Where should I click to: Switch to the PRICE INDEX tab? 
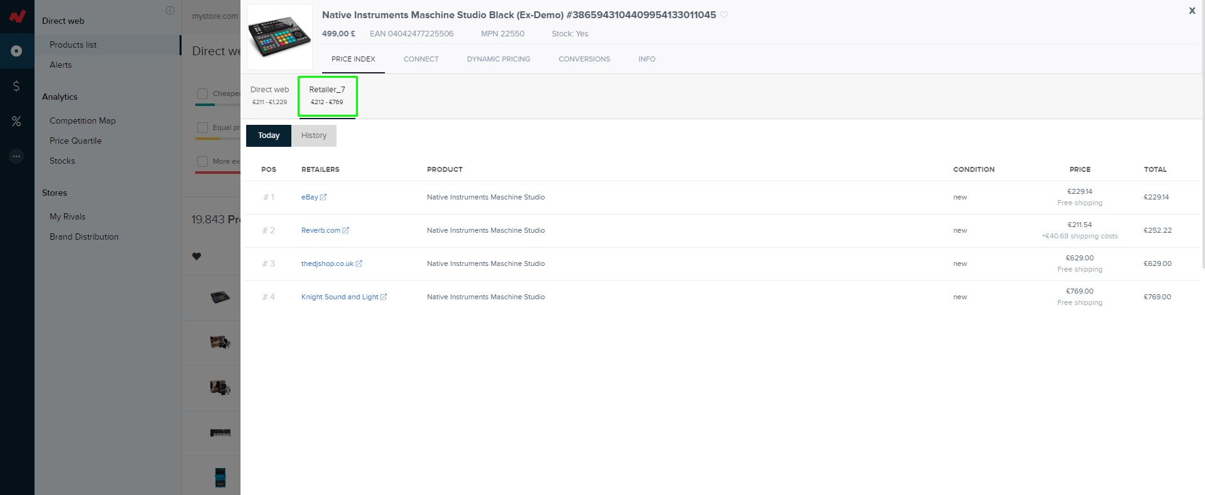pyautogui.click(x=354, y=59)
